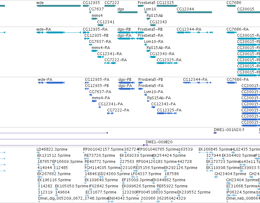Select the CG7637 gene label
This screenshot has height=203, width=260.
click(96, 9)
